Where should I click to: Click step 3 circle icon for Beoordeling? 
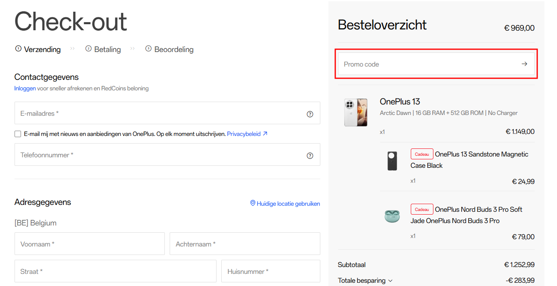[149, 49]
